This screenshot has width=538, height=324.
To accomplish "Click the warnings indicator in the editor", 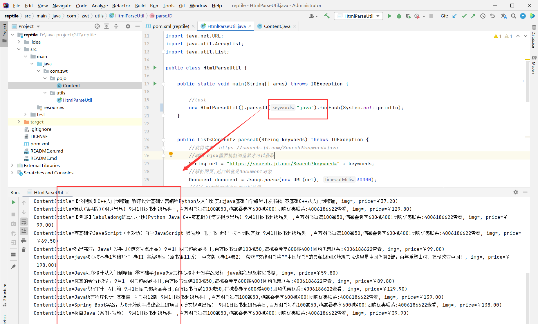I will pyautogui.click(x=503, y=36).
